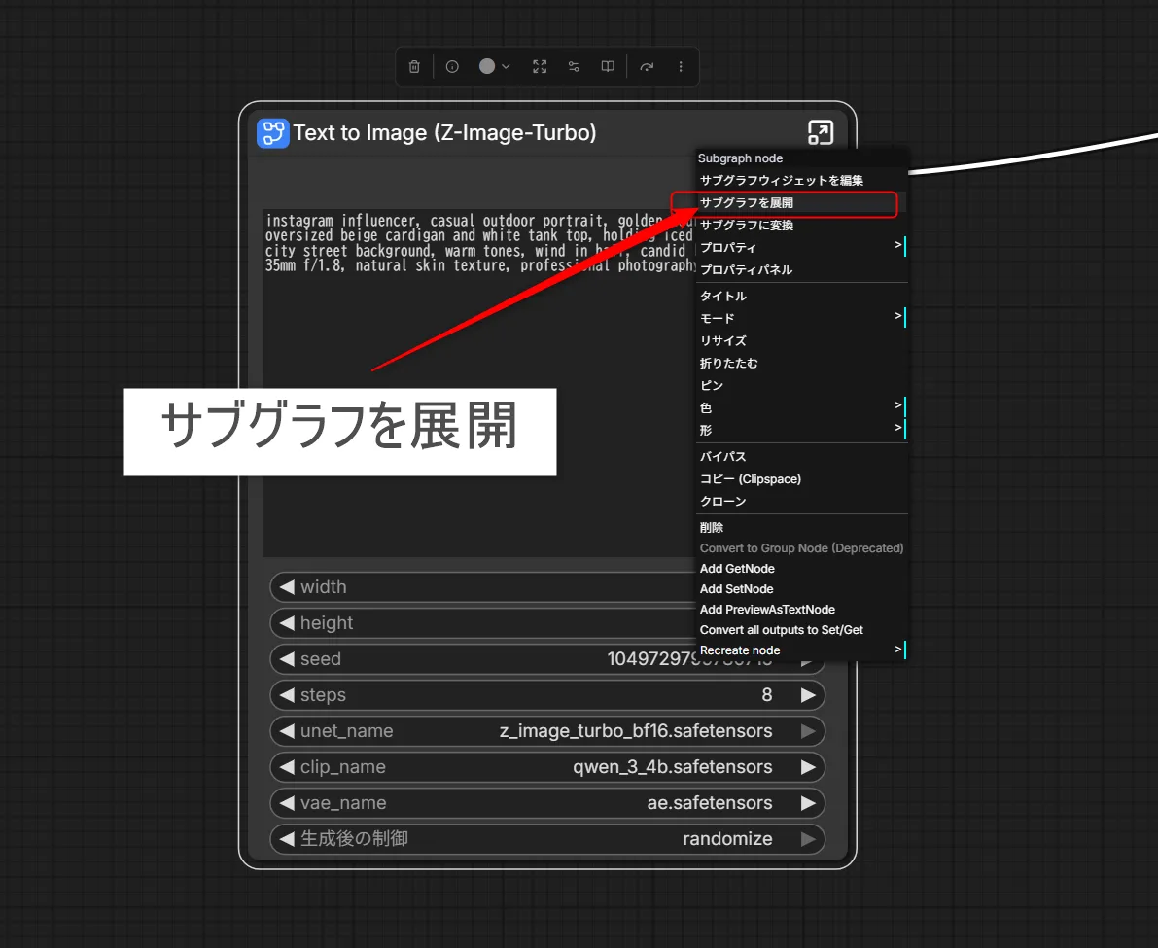
Task: Decrease seed with its left arrow
Action: [287, 658]
